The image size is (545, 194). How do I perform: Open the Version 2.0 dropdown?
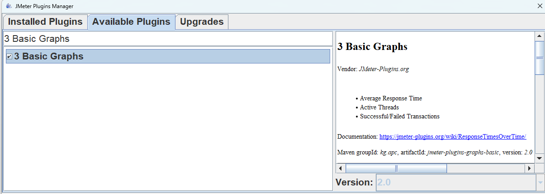tap(540, 182)
